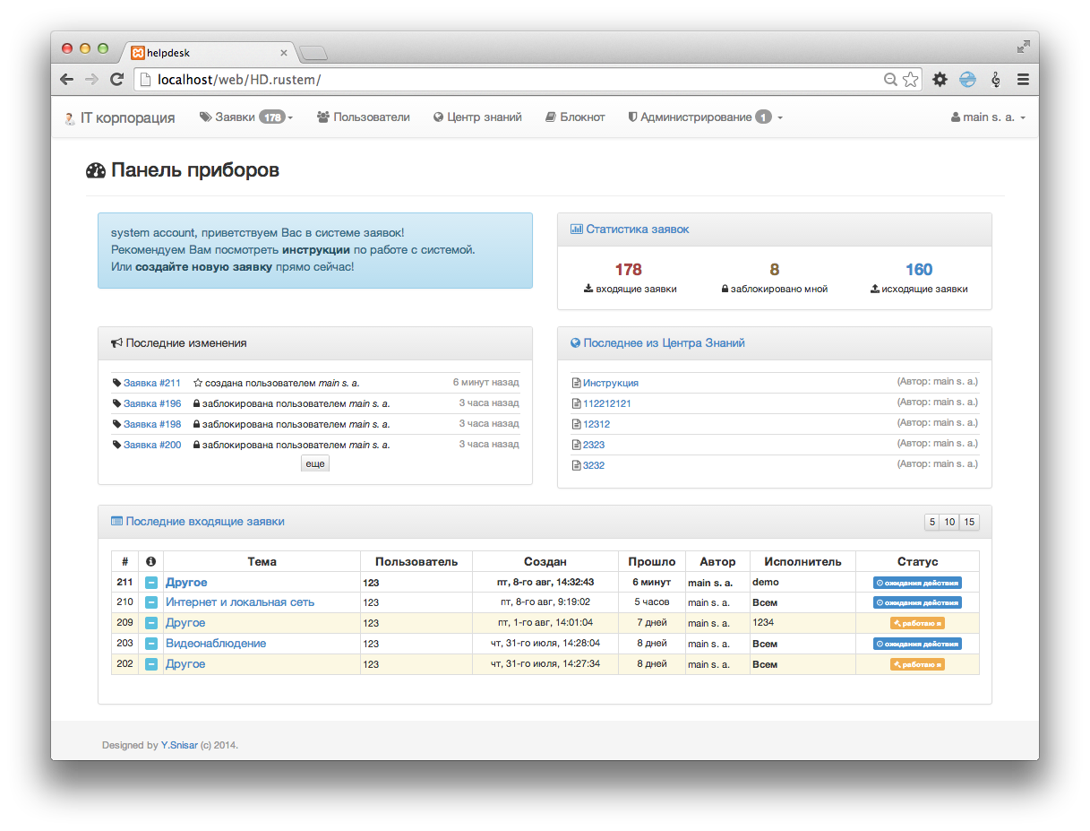Go to Центр знаний in the navbar
The height and width of the screenshot is (831, 1090).
tap(477, 117)
